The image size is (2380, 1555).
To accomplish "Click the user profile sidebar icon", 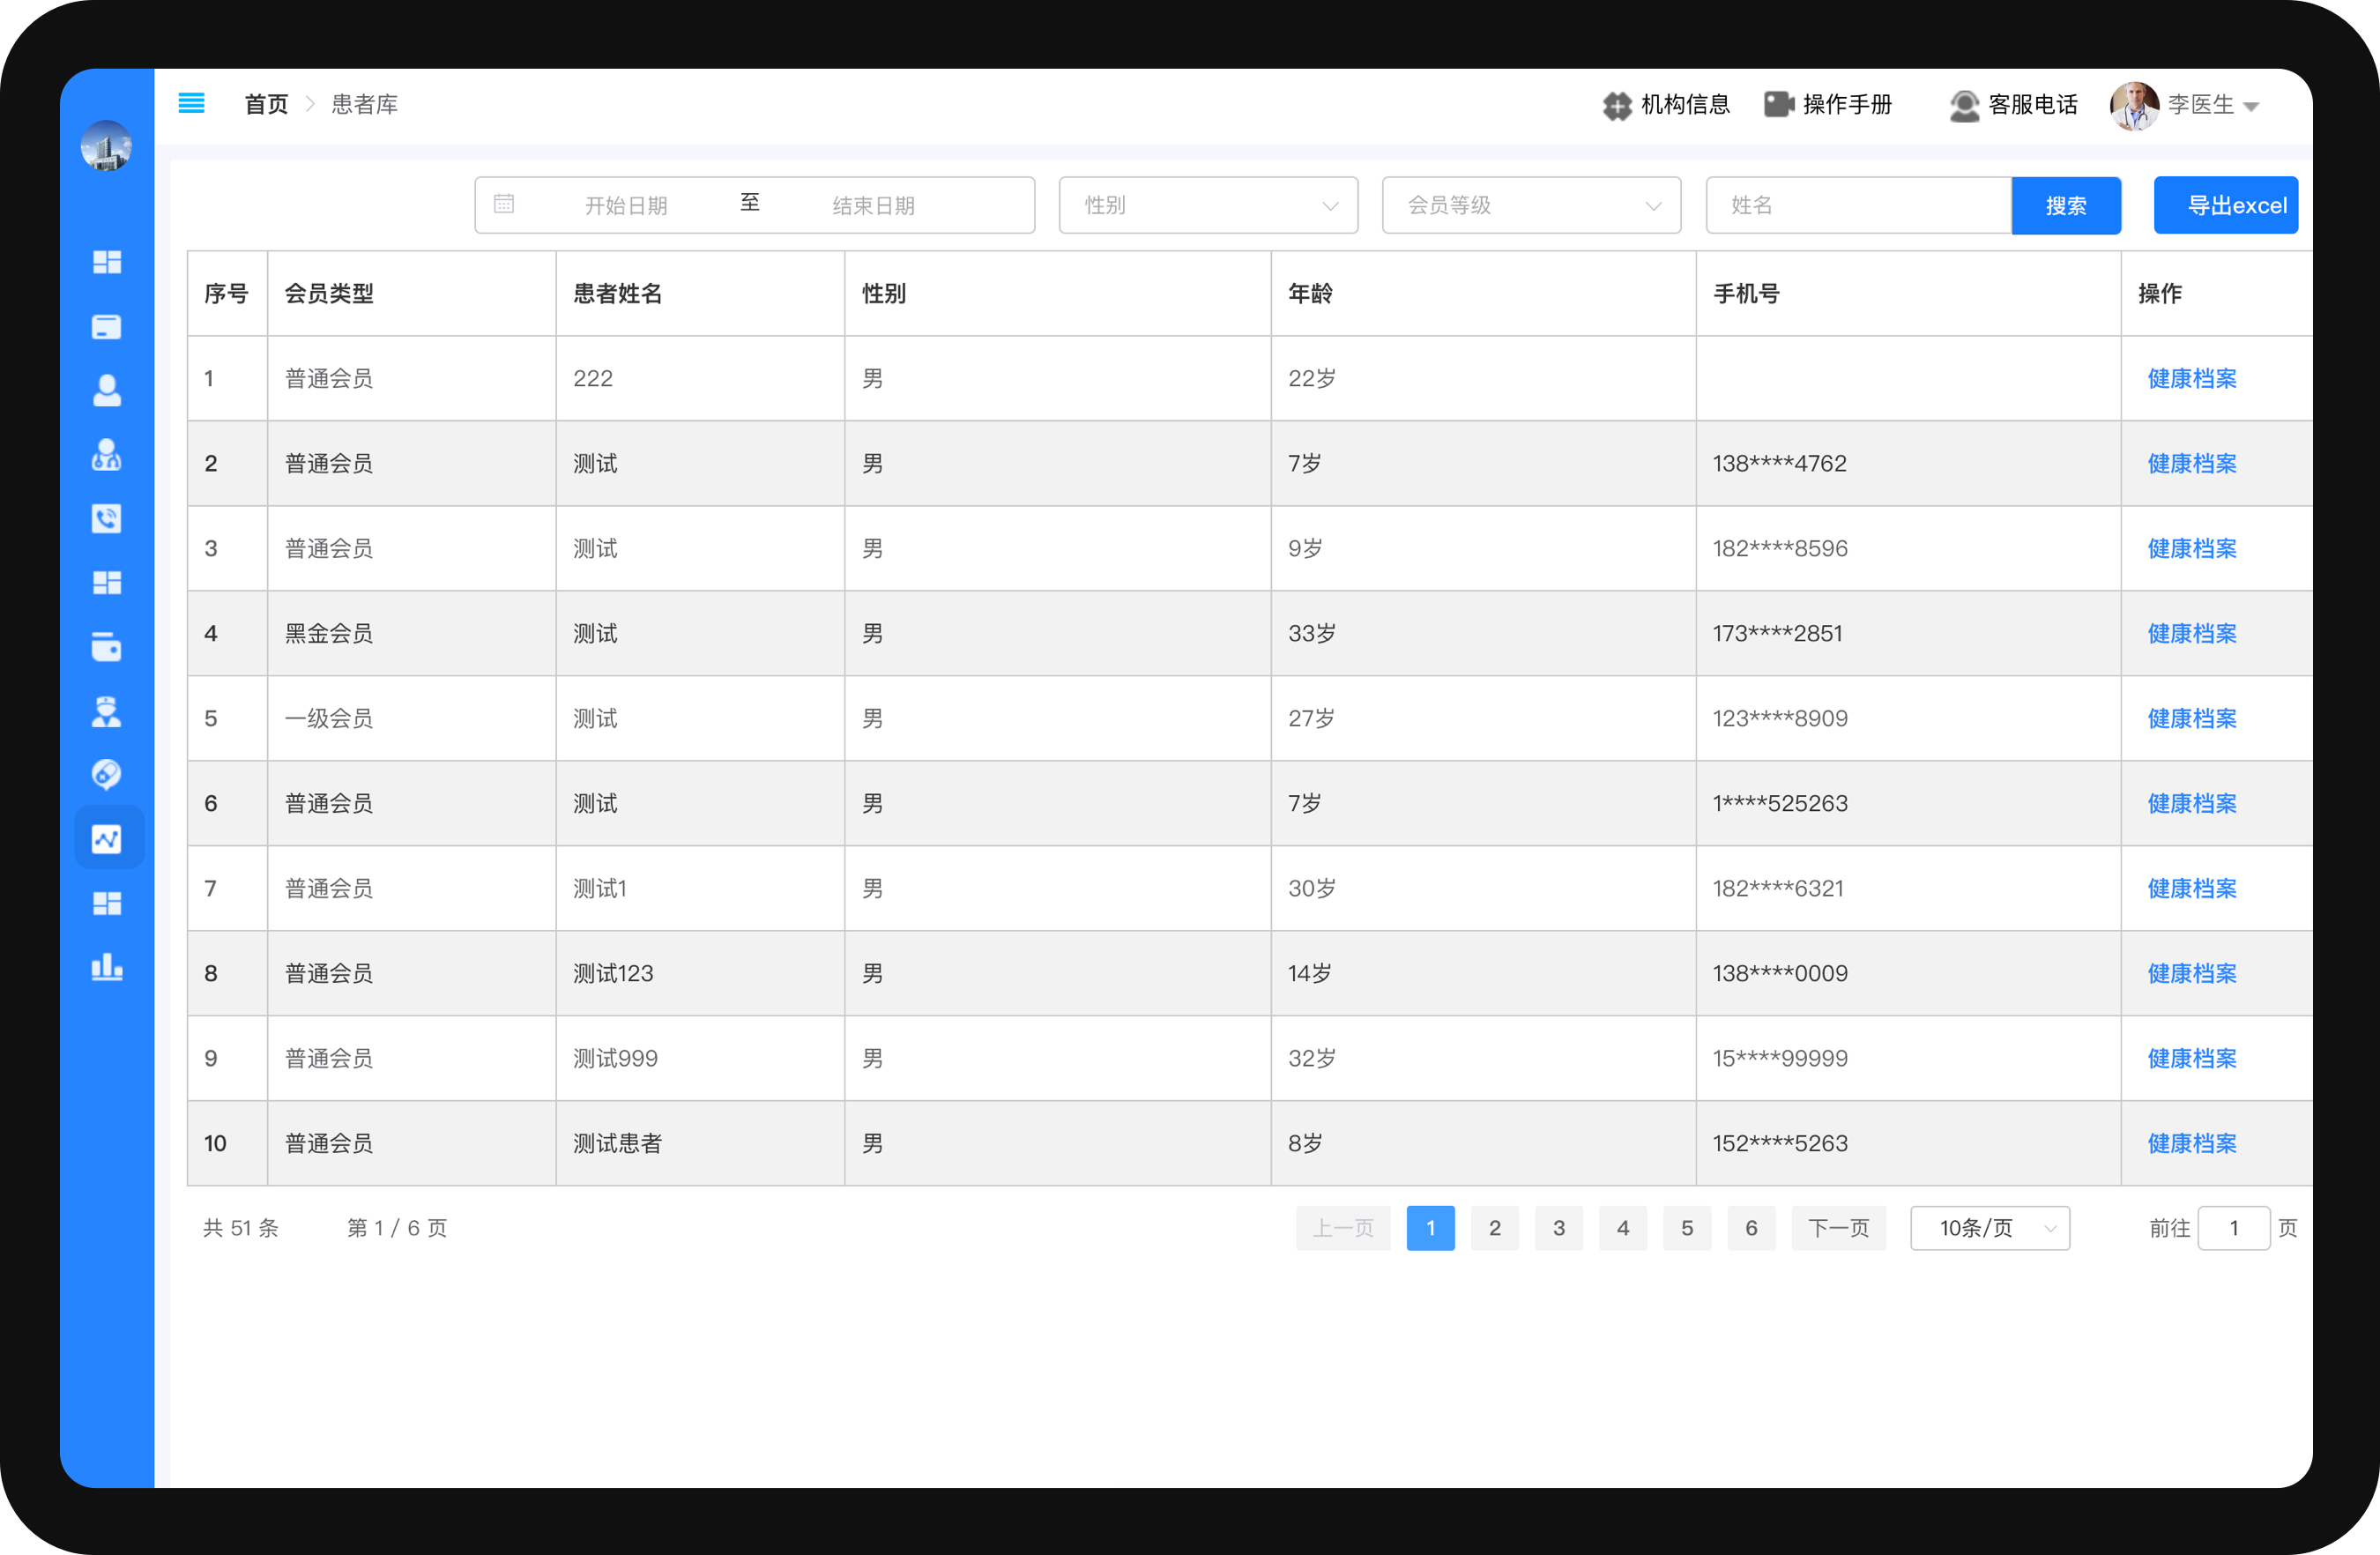I will (x=107, y=391).
